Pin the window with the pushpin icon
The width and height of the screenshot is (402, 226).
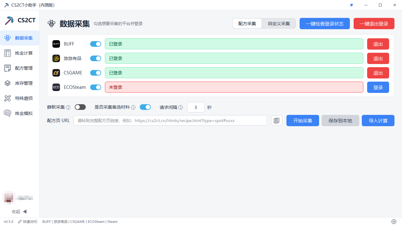click(x=351, y=5)
